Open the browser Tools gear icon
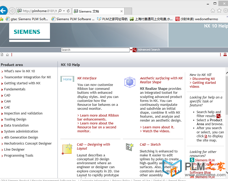 226,11
